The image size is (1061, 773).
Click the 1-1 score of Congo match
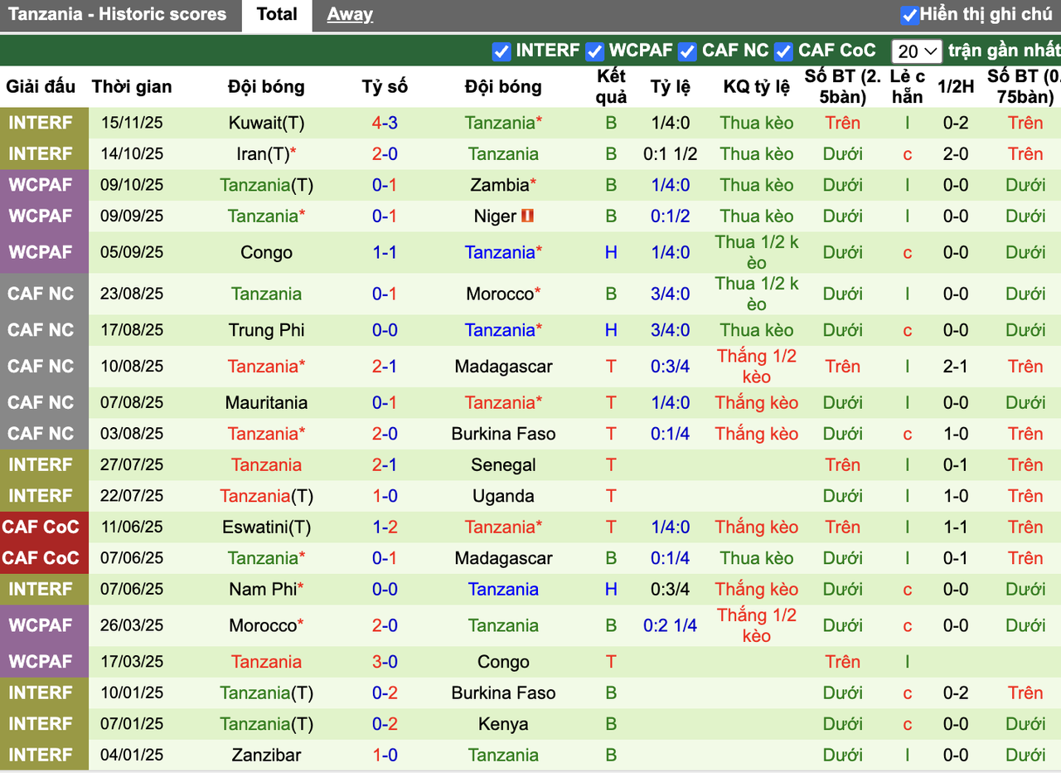pyautogui.click(x=385, y=252)
